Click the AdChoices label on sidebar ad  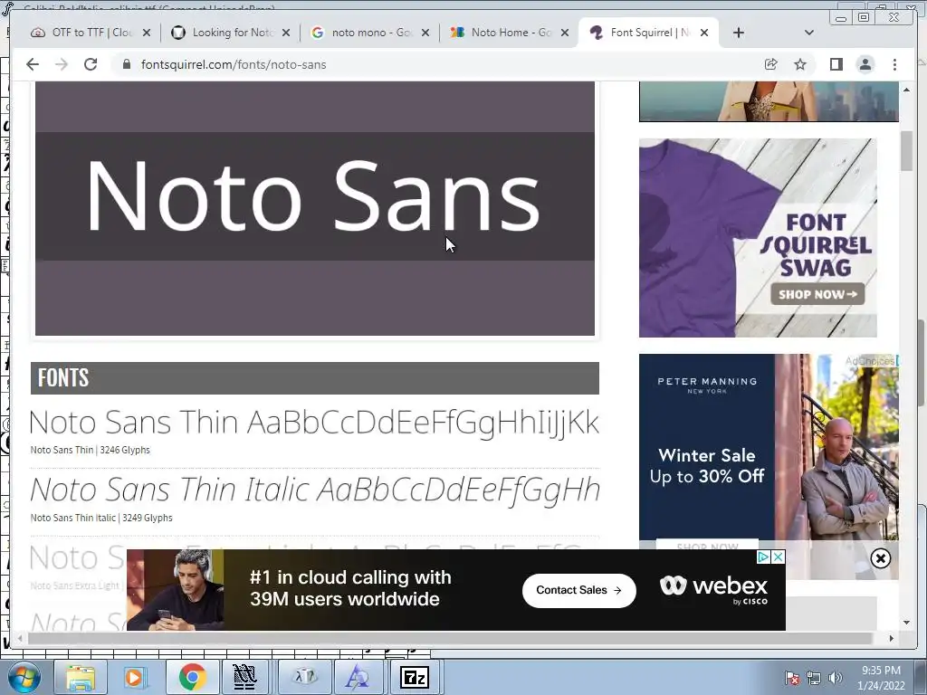pos(870,361)
